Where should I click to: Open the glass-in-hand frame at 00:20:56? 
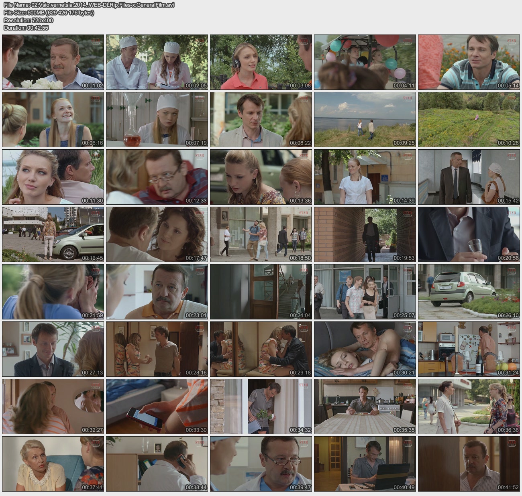coord(469,234)
